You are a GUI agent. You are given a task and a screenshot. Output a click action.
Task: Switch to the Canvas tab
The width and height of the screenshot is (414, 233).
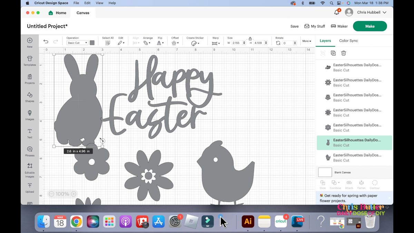coord(83,13)
